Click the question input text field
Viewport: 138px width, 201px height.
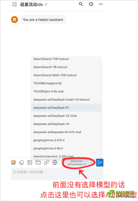pos(57,174)
